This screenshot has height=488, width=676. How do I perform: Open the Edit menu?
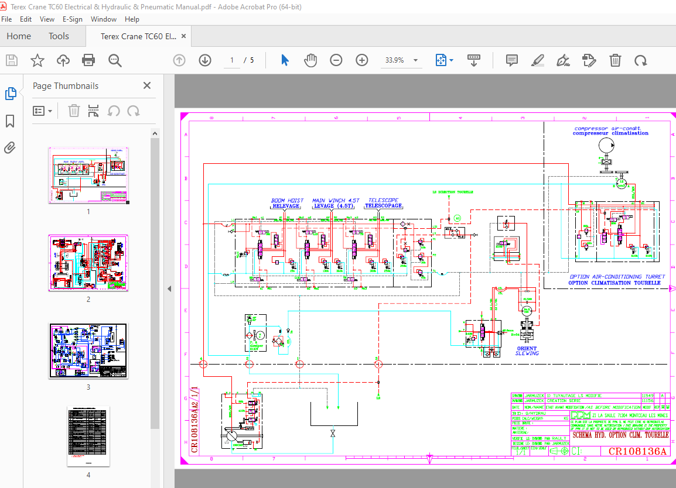click(x=25, y=19)
